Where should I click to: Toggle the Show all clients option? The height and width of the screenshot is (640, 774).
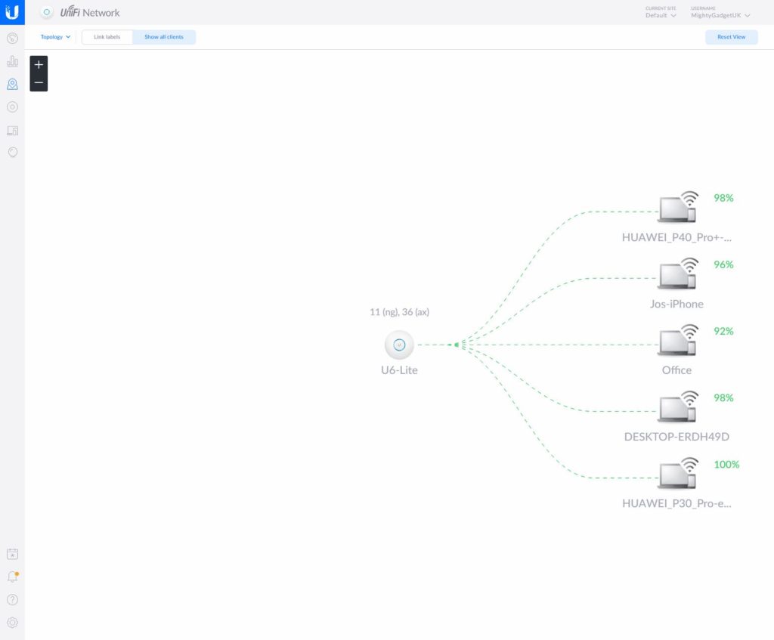pos(164,37)
